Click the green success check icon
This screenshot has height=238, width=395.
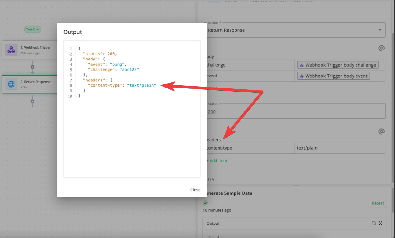point(205,203)
